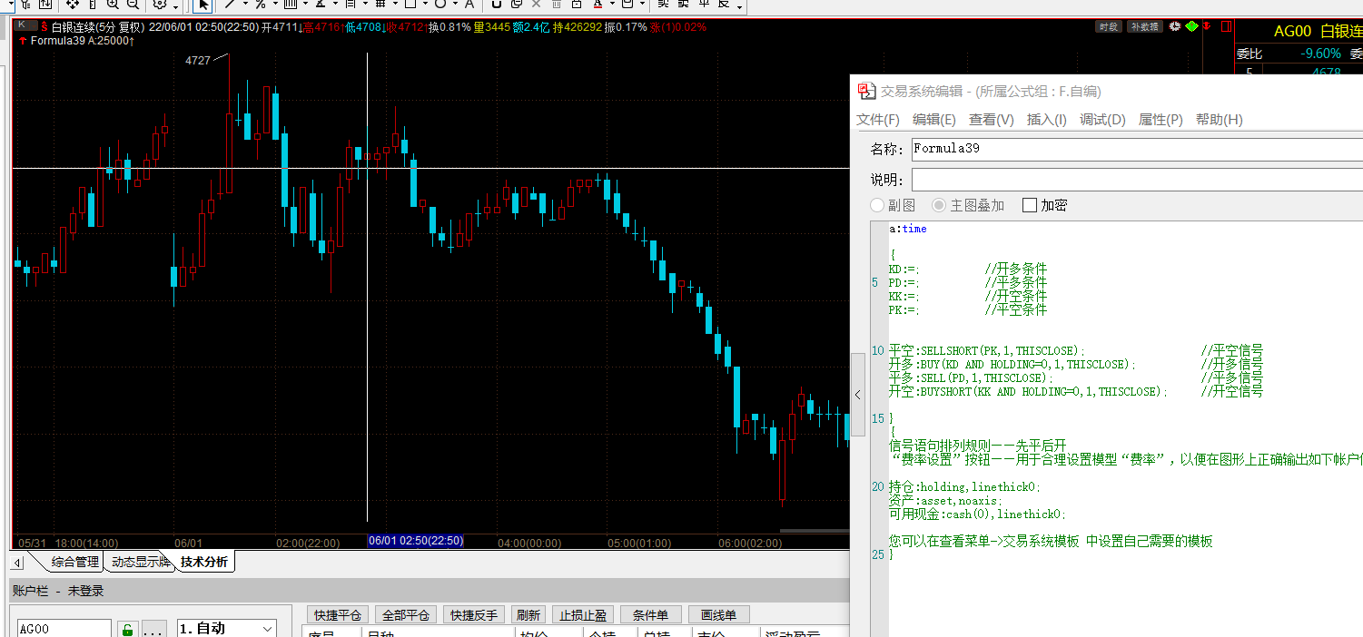Image resolution: width=1363 pixels, height=637 pixels.
Task: Click the 名称 field containing Formula39
Action: (1137, 149)
